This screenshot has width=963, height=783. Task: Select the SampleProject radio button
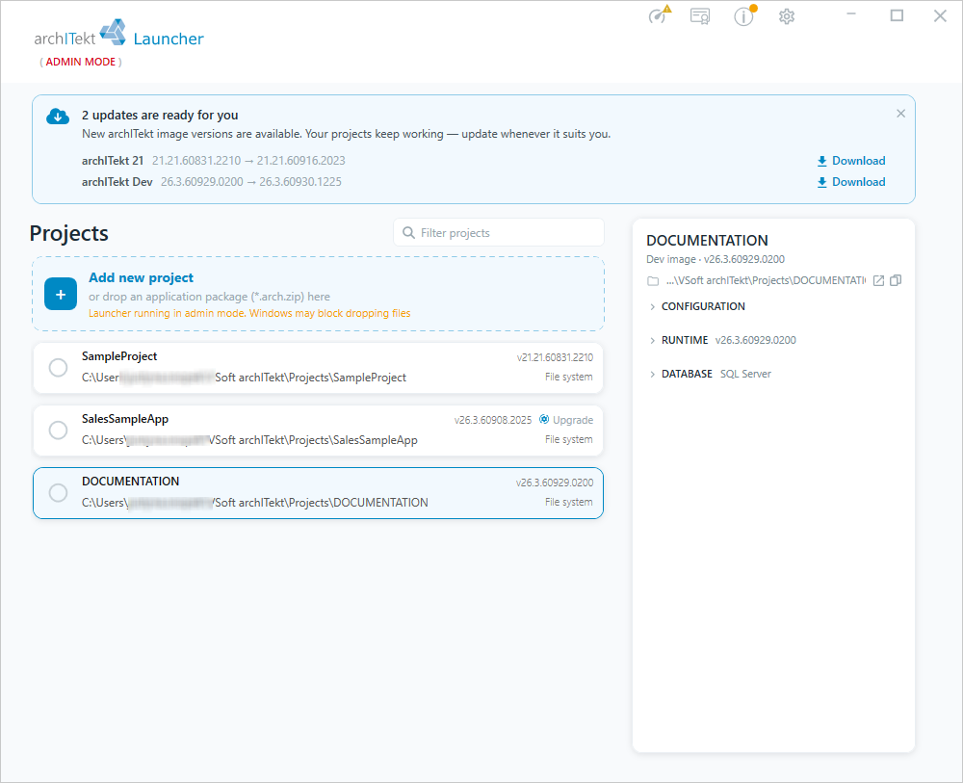pyautogui.click(x=59, y=368)
